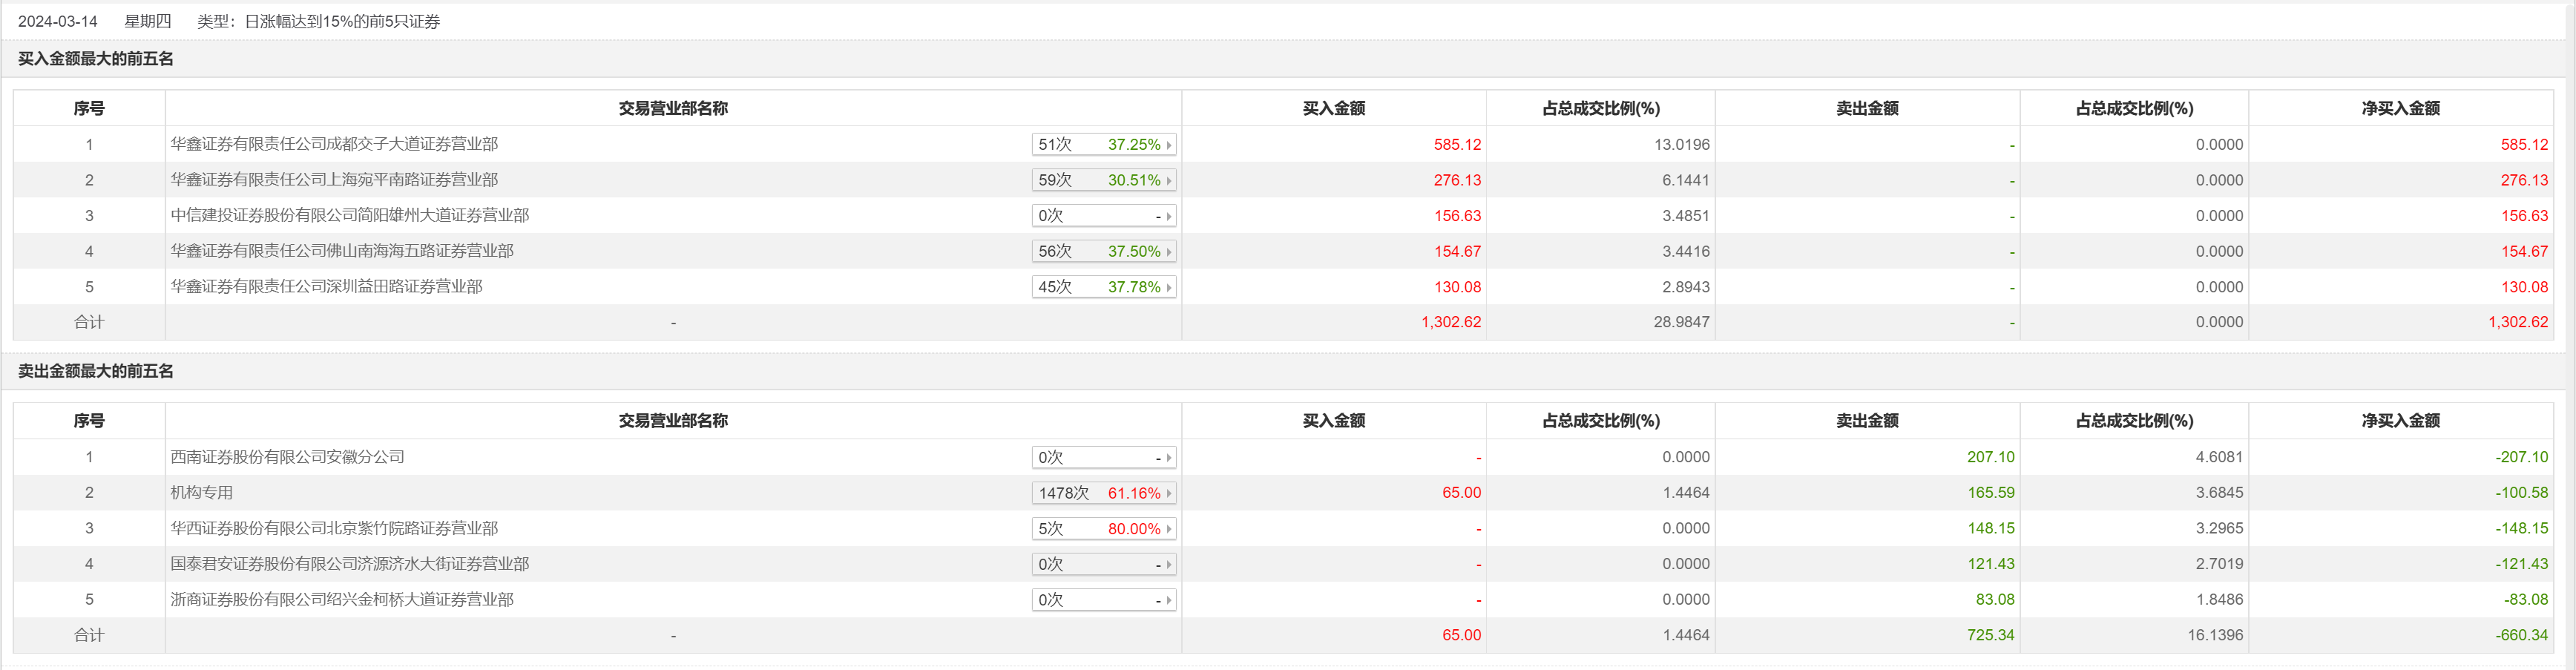The image size is (2576, 670).
Task: Expand the 0次 stats box for 中信建投简阳雄州大道
Action: pos(1103,216)
